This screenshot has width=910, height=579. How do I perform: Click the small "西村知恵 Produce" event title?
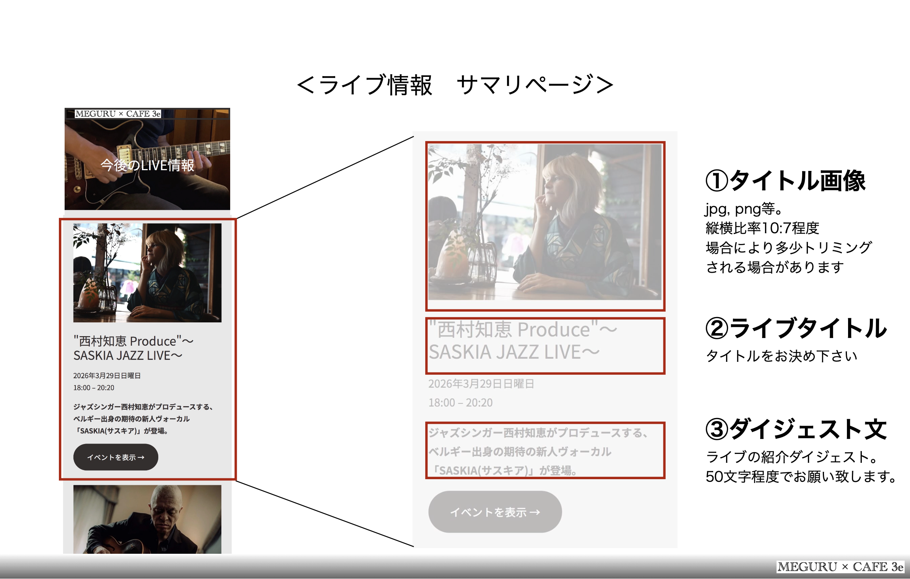[x=133, y=348]
